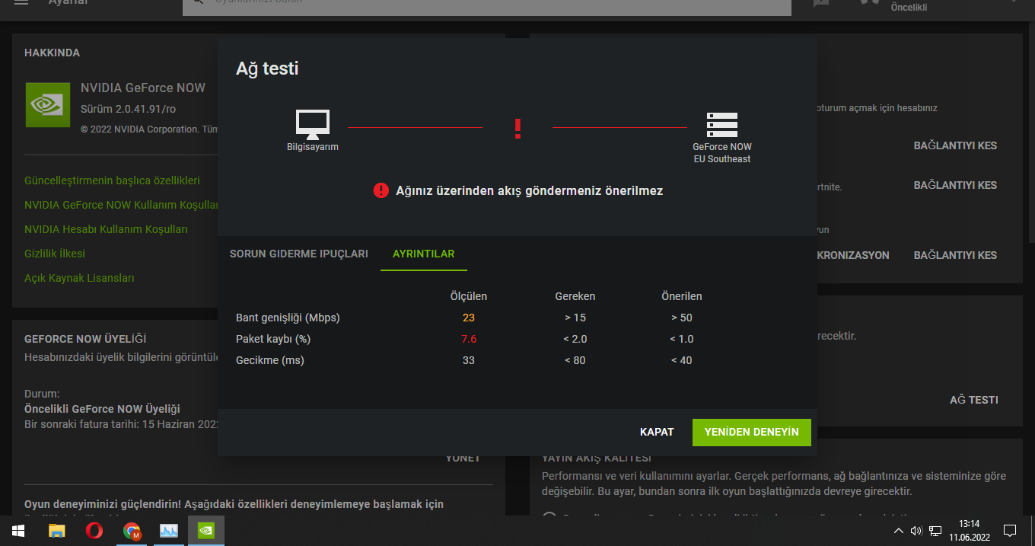This screenshot has width=1035, height=546.
Task: Click the network icon in the system tray
Action: coord(935,531)
